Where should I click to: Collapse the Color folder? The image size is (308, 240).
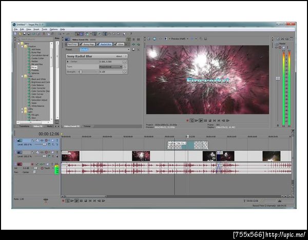pos(23,76)
